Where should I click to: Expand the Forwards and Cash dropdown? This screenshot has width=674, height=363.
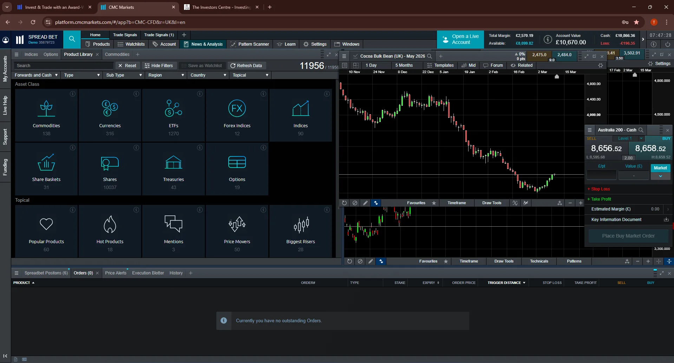tap(36, 75)
